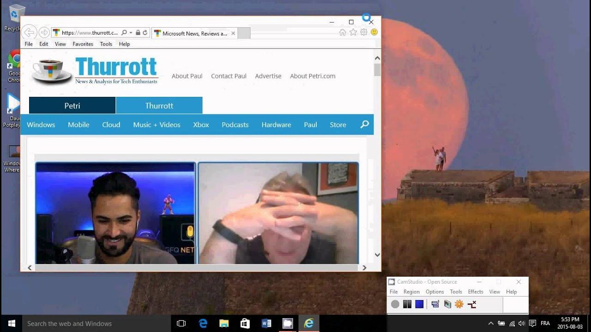Select the Thurrott site tab
The height and width of the screenshot is (332, 591).
159,106
